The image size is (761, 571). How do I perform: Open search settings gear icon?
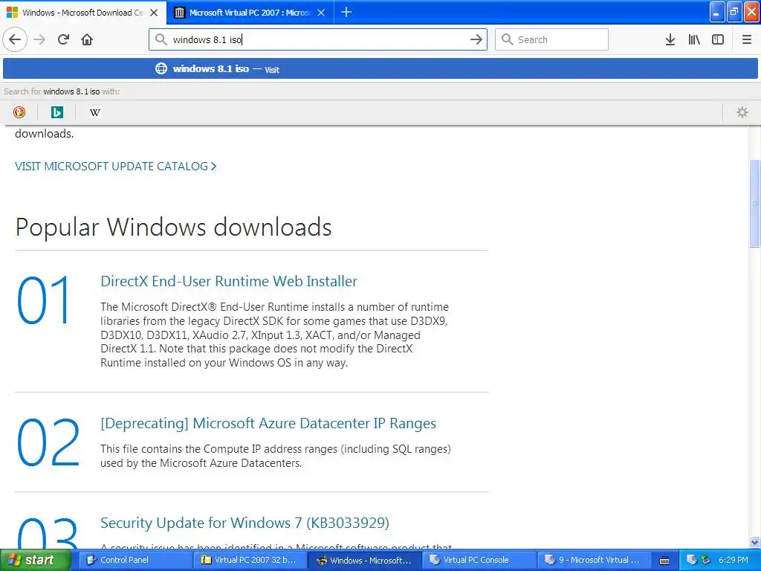coord(742,112)
